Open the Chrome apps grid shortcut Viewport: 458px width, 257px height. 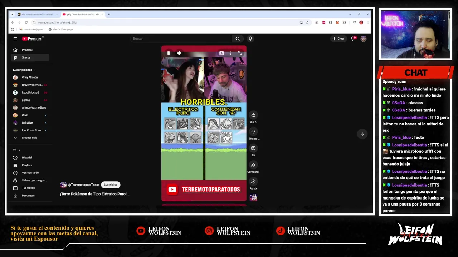tap(12, 30)
